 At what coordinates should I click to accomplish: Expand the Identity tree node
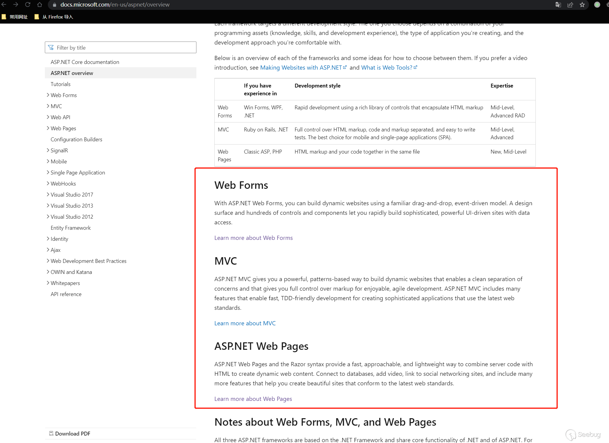[48, 239]
